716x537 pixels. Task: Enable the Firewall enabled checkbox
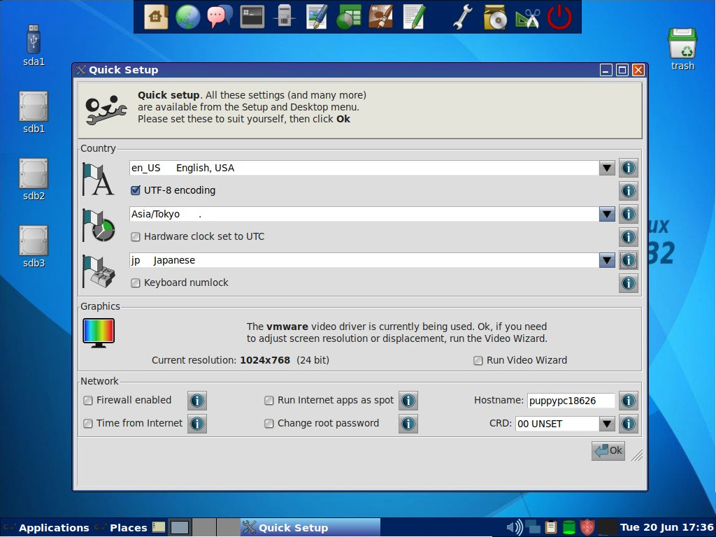pos(87,401)
